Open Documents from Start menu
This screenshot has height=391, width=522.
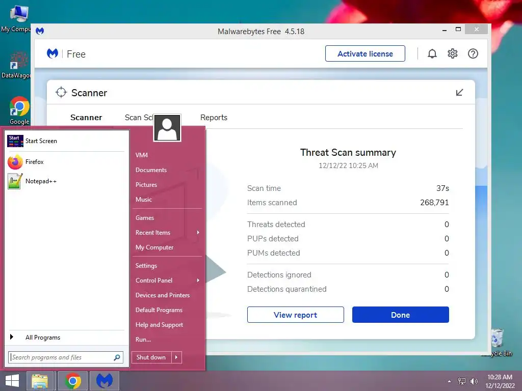click(x=151, y=170)
